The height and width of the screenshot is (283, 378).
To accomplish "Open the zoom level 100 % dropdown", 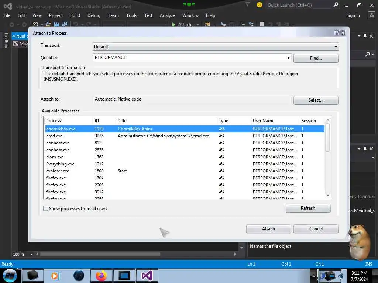I will pyautogui.click(x=32, y=254).
